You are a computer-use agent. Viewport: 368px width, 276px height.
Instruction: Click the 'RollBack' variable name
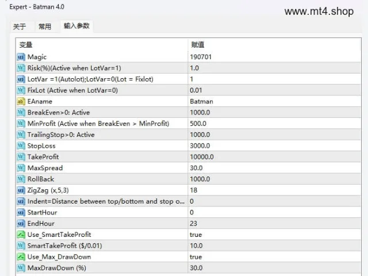(x=41, y=179)
